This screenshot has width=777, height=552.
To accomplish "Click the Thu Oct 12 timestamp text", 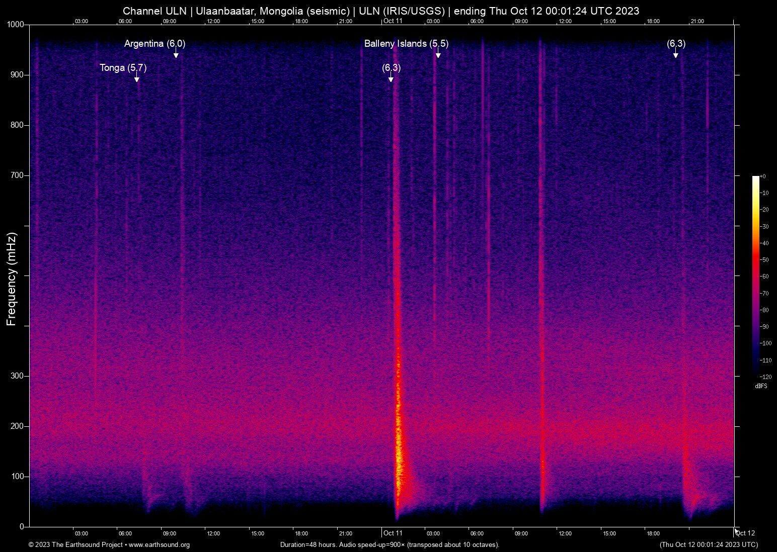I will pyautogui.click(x=710, y=545).
